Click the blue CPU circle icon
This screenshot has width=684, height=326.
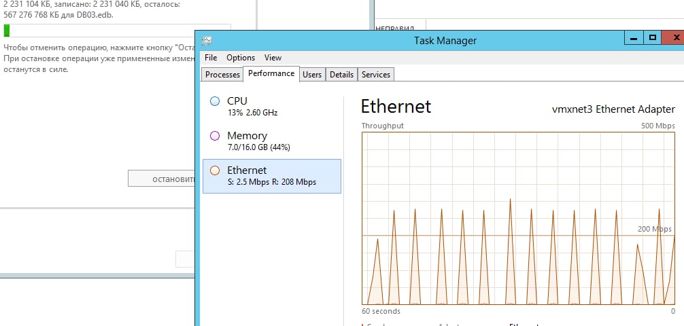215,101
